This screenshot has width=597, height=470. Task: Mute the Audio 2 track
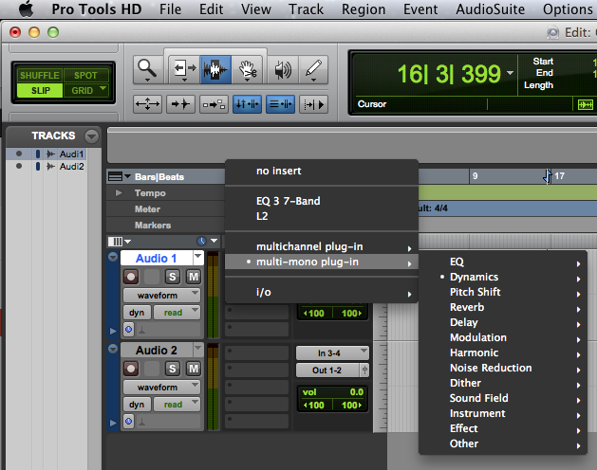click(194, 369)
